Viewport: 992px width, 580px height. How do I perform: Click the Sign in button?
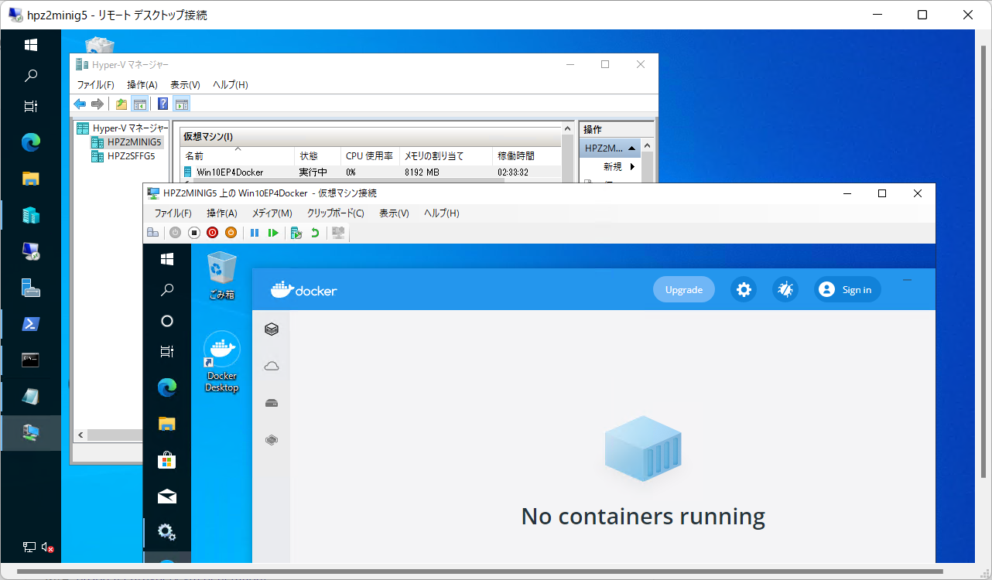(x=847, y=290)
